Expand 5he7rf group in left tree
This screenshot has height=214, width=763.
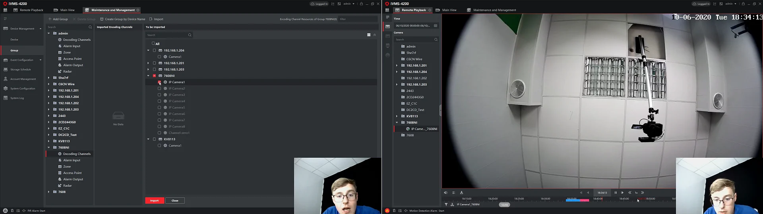(49, 78)
